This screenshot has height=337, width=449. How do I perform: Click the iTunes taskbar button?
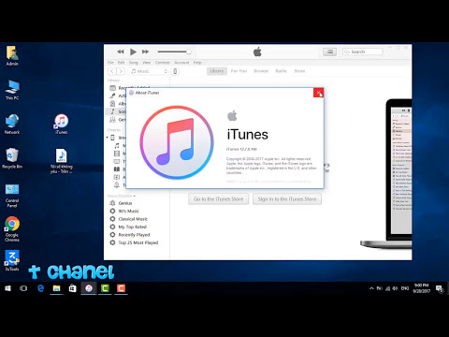[89, 288]
